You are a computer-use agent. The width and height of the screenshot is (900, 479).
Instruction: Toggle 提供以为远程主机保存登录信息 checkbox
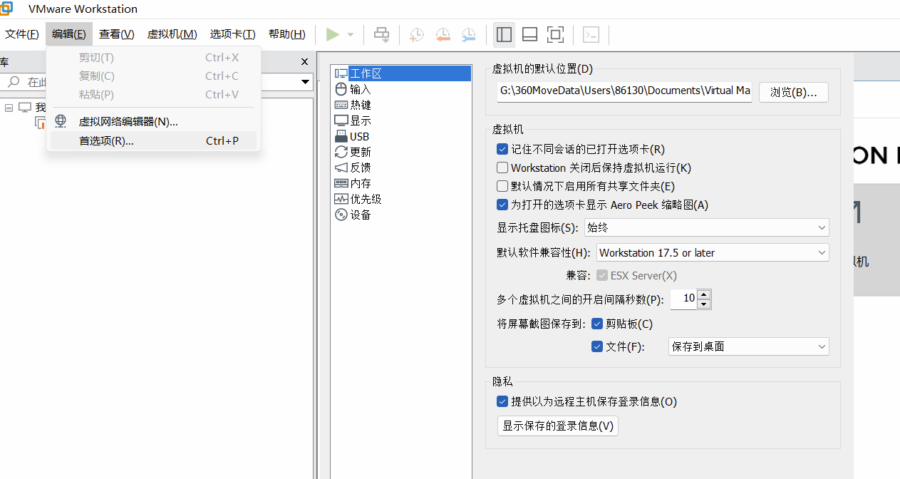coord(502,401)
